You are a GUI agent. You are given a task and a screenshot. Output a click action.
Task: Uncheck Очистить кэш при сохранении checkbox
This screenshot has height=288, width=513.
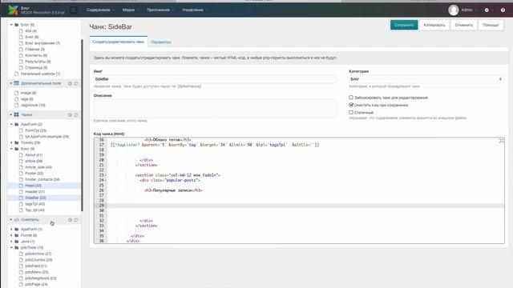pos(351,105)
